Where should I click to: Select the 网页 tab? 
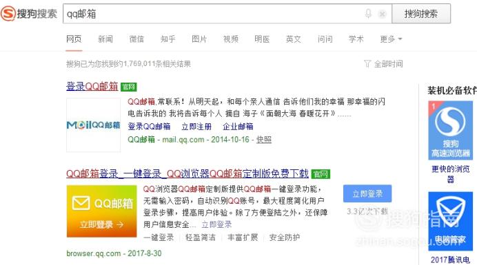74,39
